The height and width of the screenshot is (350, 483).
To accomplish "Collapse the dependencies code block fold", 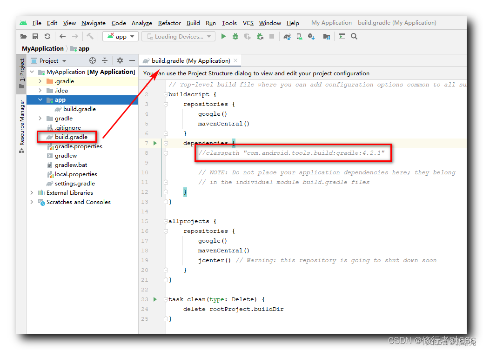I will tap(165, 143).
